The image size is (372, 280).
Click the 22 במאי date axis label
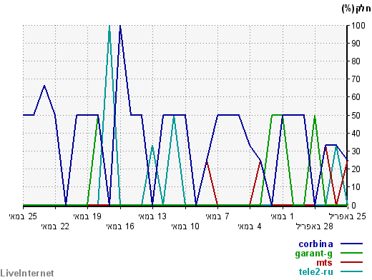point(55,226)
